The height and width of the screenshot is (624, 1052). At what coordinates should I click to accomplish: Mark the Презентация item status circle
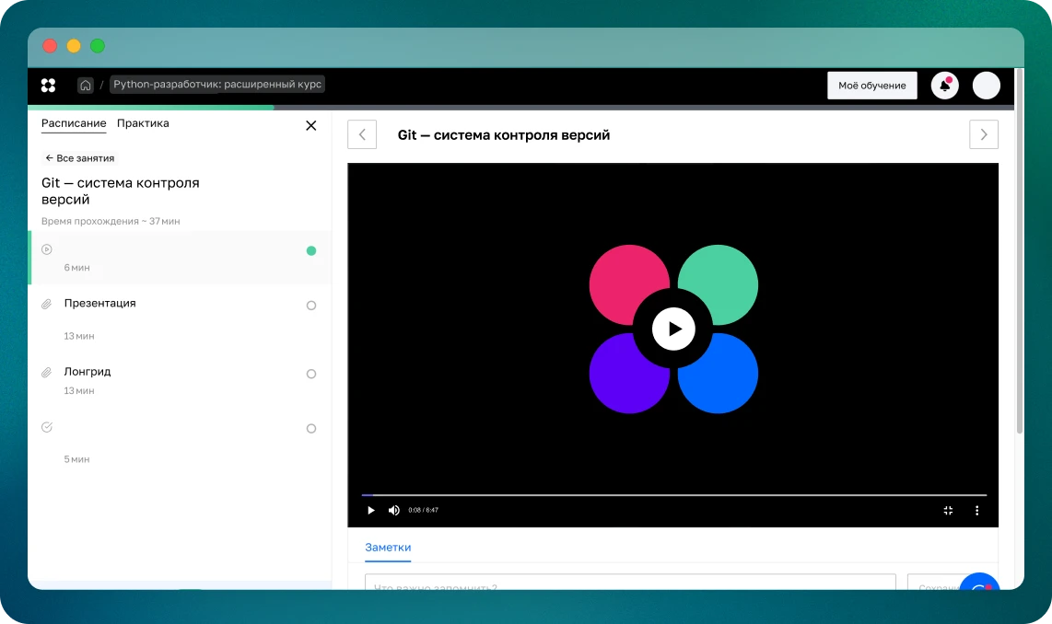point(311,306)
